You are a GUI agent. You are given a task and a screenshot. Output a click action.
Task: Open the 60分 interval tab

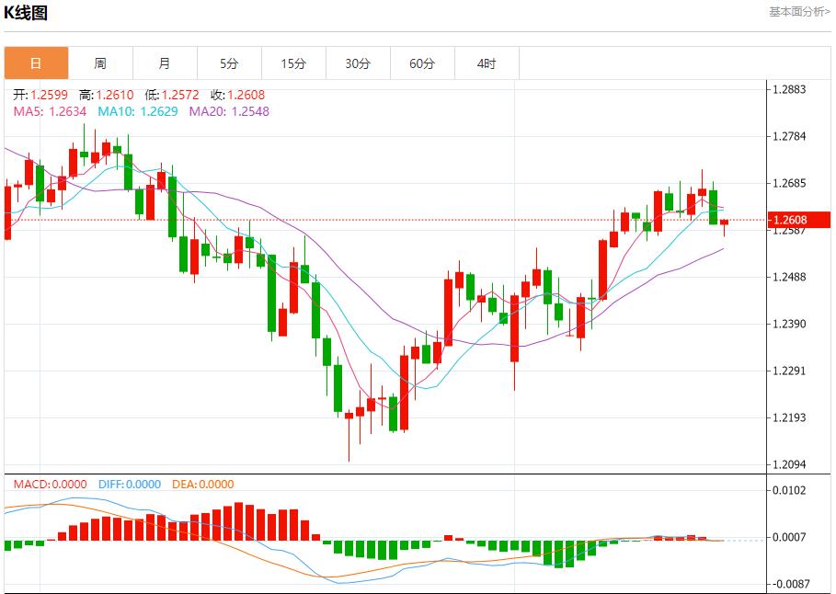click(423, 63)
